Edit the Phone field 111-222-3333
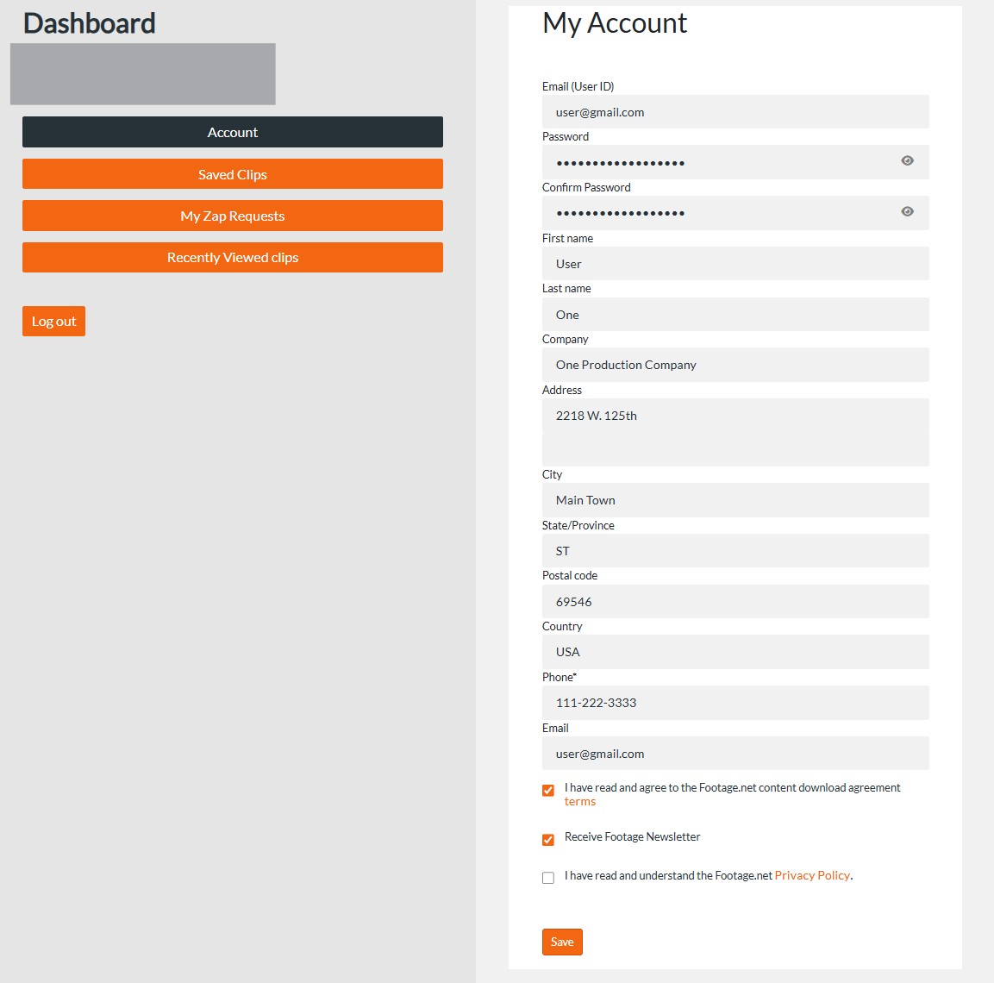994x983 pixels. point(735,703)
